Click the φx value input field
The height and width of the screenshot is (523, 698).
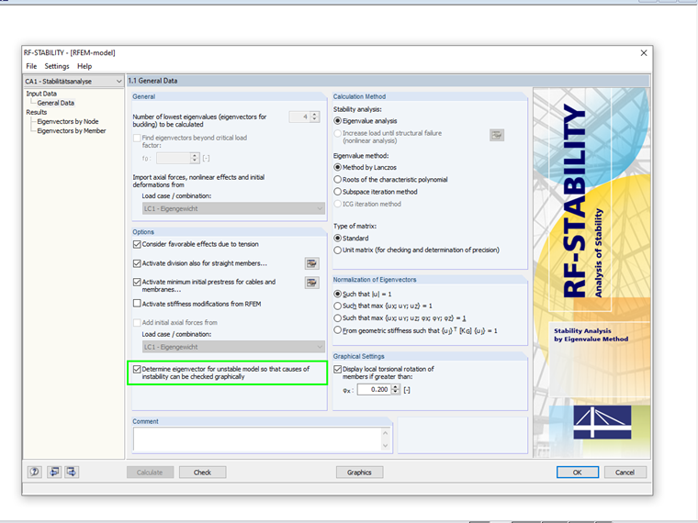coord(375,390)
